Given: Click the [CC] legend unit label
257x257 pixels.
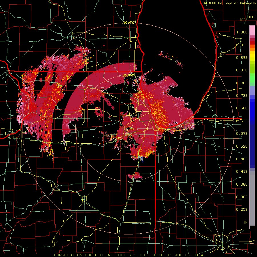Looking at the screenshot, I should click(x=244, y=20).
